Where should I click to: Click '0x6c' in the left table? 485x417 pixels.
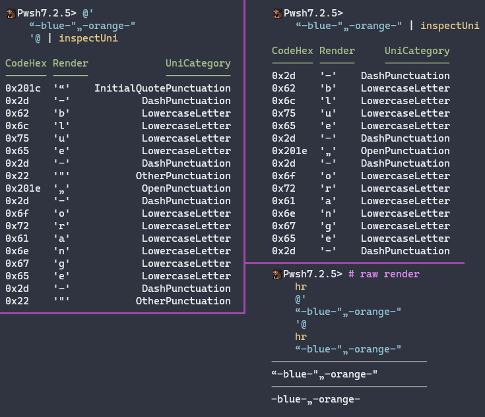point(17,126)
